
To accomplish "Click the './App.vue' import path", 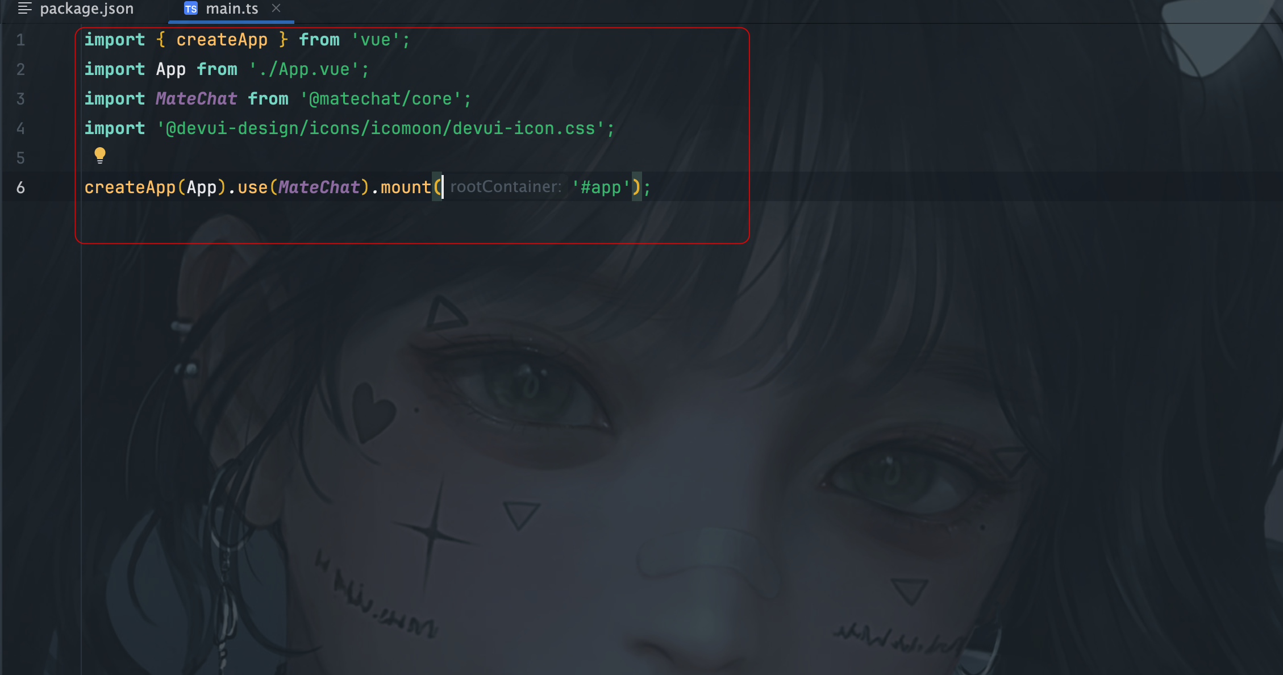I will [x=304, y=69].
